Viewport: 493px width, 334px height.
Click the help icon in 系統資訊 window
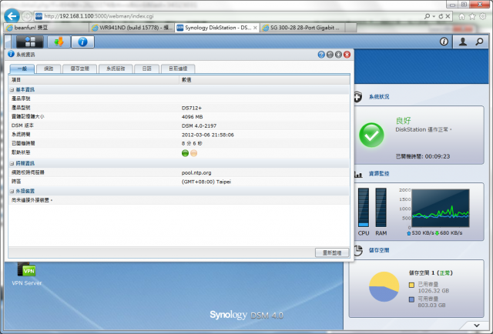pyautogui.click(x=321, y=55)
